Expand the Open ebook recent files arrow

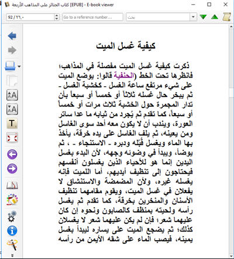[x=19, y=66]
